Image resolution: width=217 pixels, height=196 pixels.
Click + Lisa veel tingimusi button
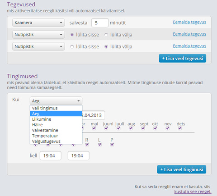click(182, 169)
